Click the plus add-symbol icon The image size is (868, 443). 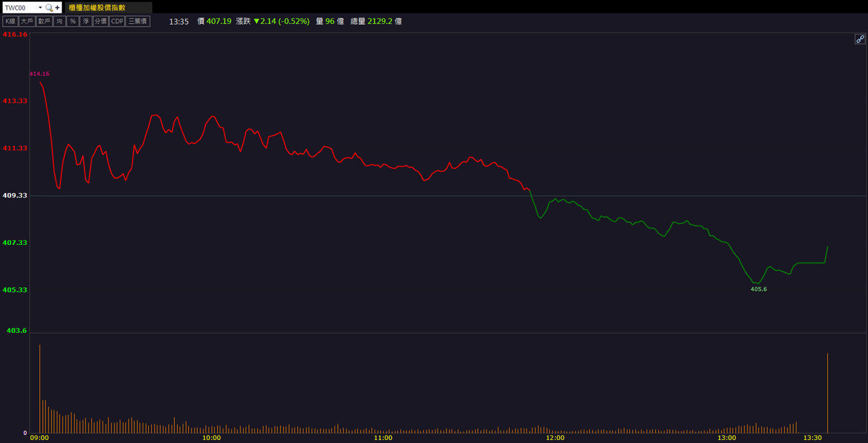[x=58, y=8]
